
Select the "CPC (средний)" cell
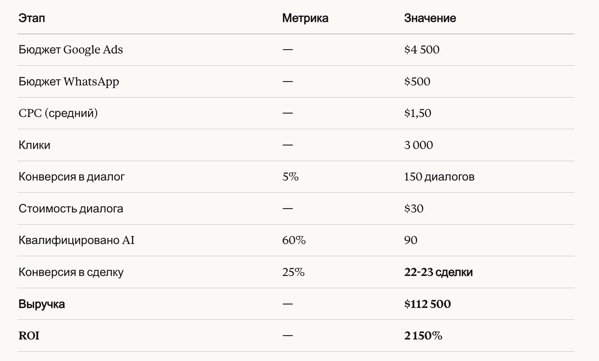[58, 113]
